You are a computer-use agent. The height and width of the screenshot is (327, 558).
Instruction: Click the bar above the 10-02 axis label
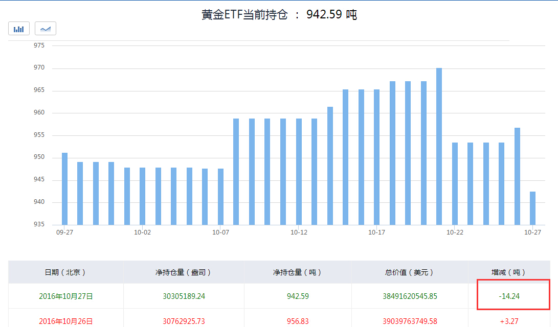pos(142,196)
